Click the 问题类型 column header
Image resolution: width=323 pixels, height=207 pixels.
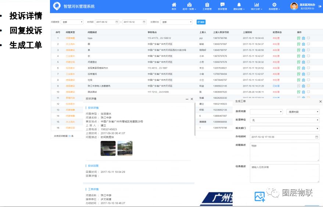click(x=70, y=32)
